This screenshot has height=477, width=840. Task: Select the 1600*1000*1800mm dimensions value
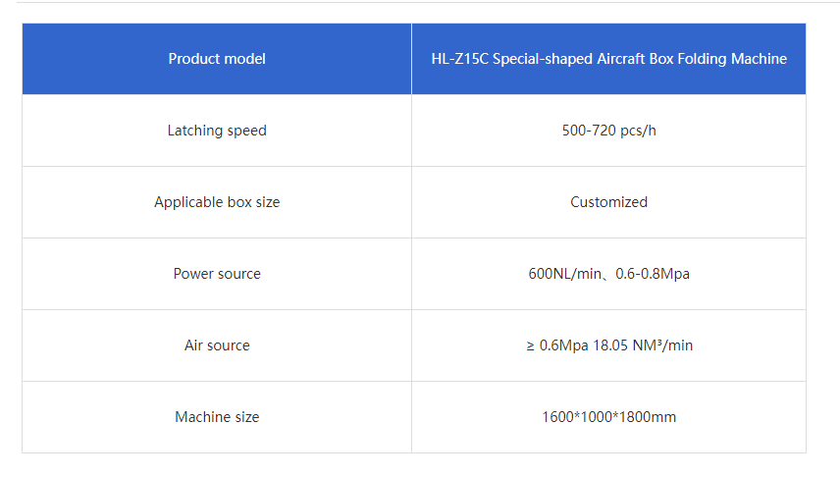(x=608, y=417)
